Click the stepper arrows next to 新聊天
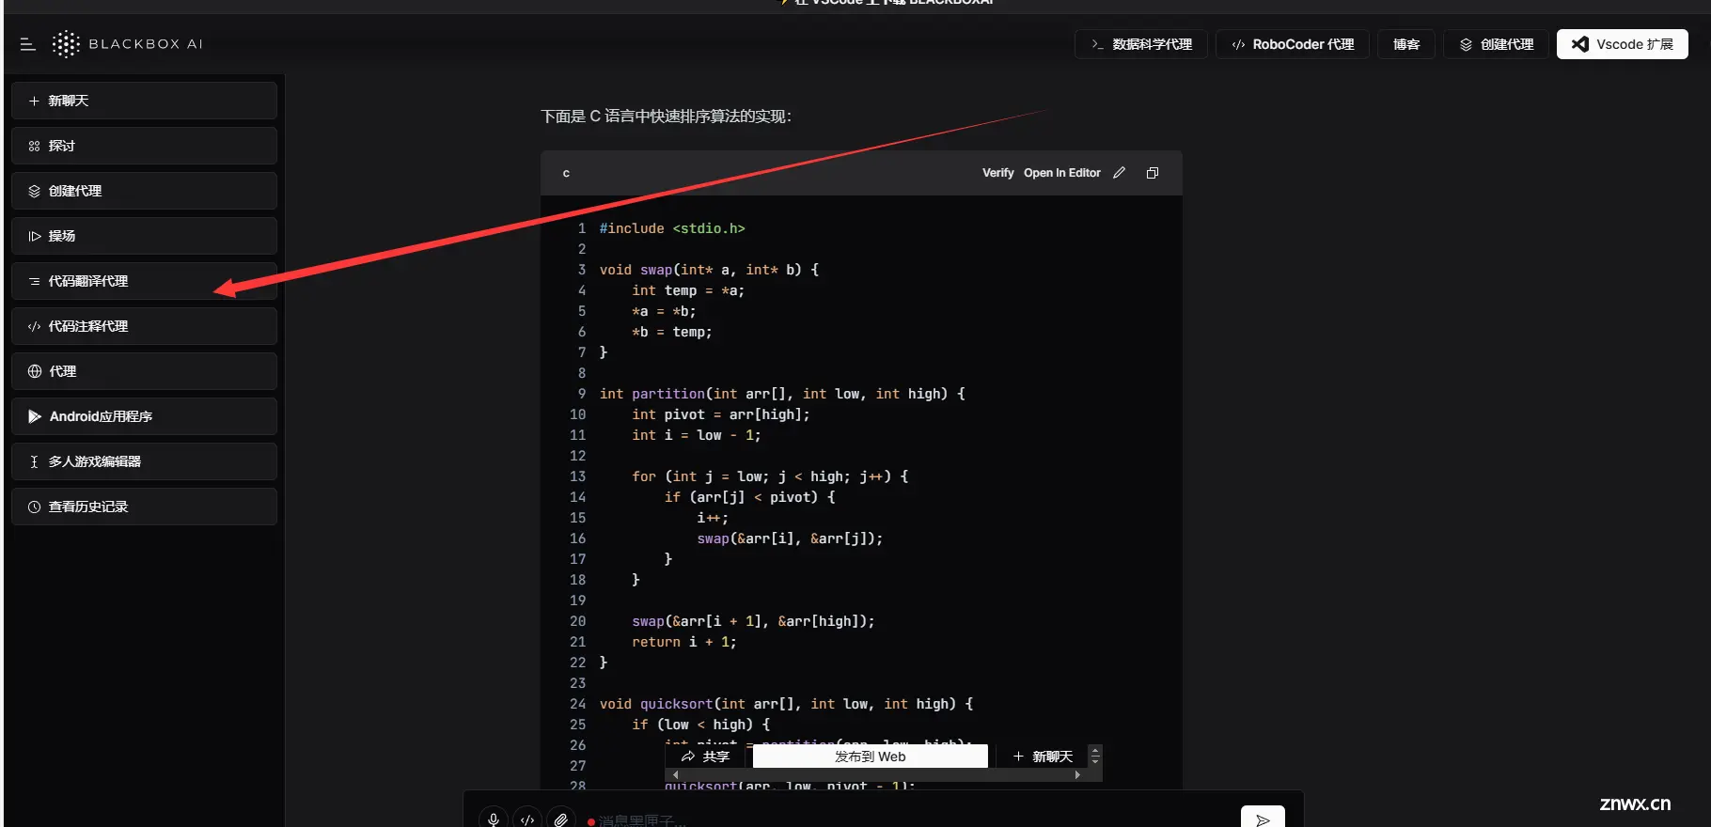Screen dimensions: 1711x827 [1095, 756]
